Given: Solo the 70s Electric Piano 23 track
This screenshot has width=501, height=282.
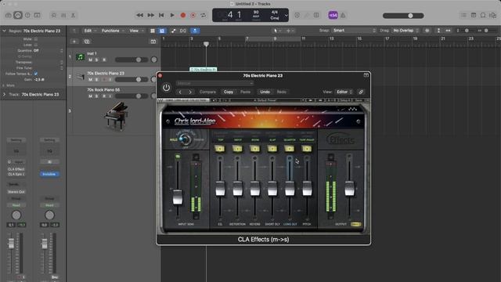Looking at the screenshot, I should pos(97,80).
